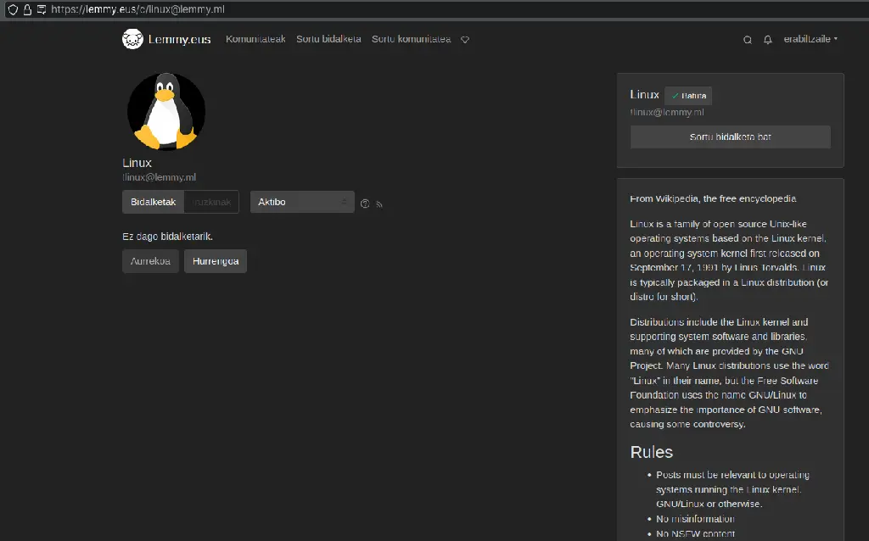Click the Lemmy.eus site name

[180, 39]
